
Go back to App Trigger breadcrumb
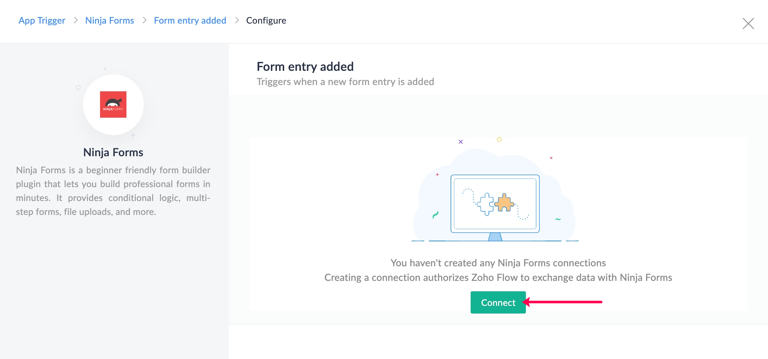point(42,20)
